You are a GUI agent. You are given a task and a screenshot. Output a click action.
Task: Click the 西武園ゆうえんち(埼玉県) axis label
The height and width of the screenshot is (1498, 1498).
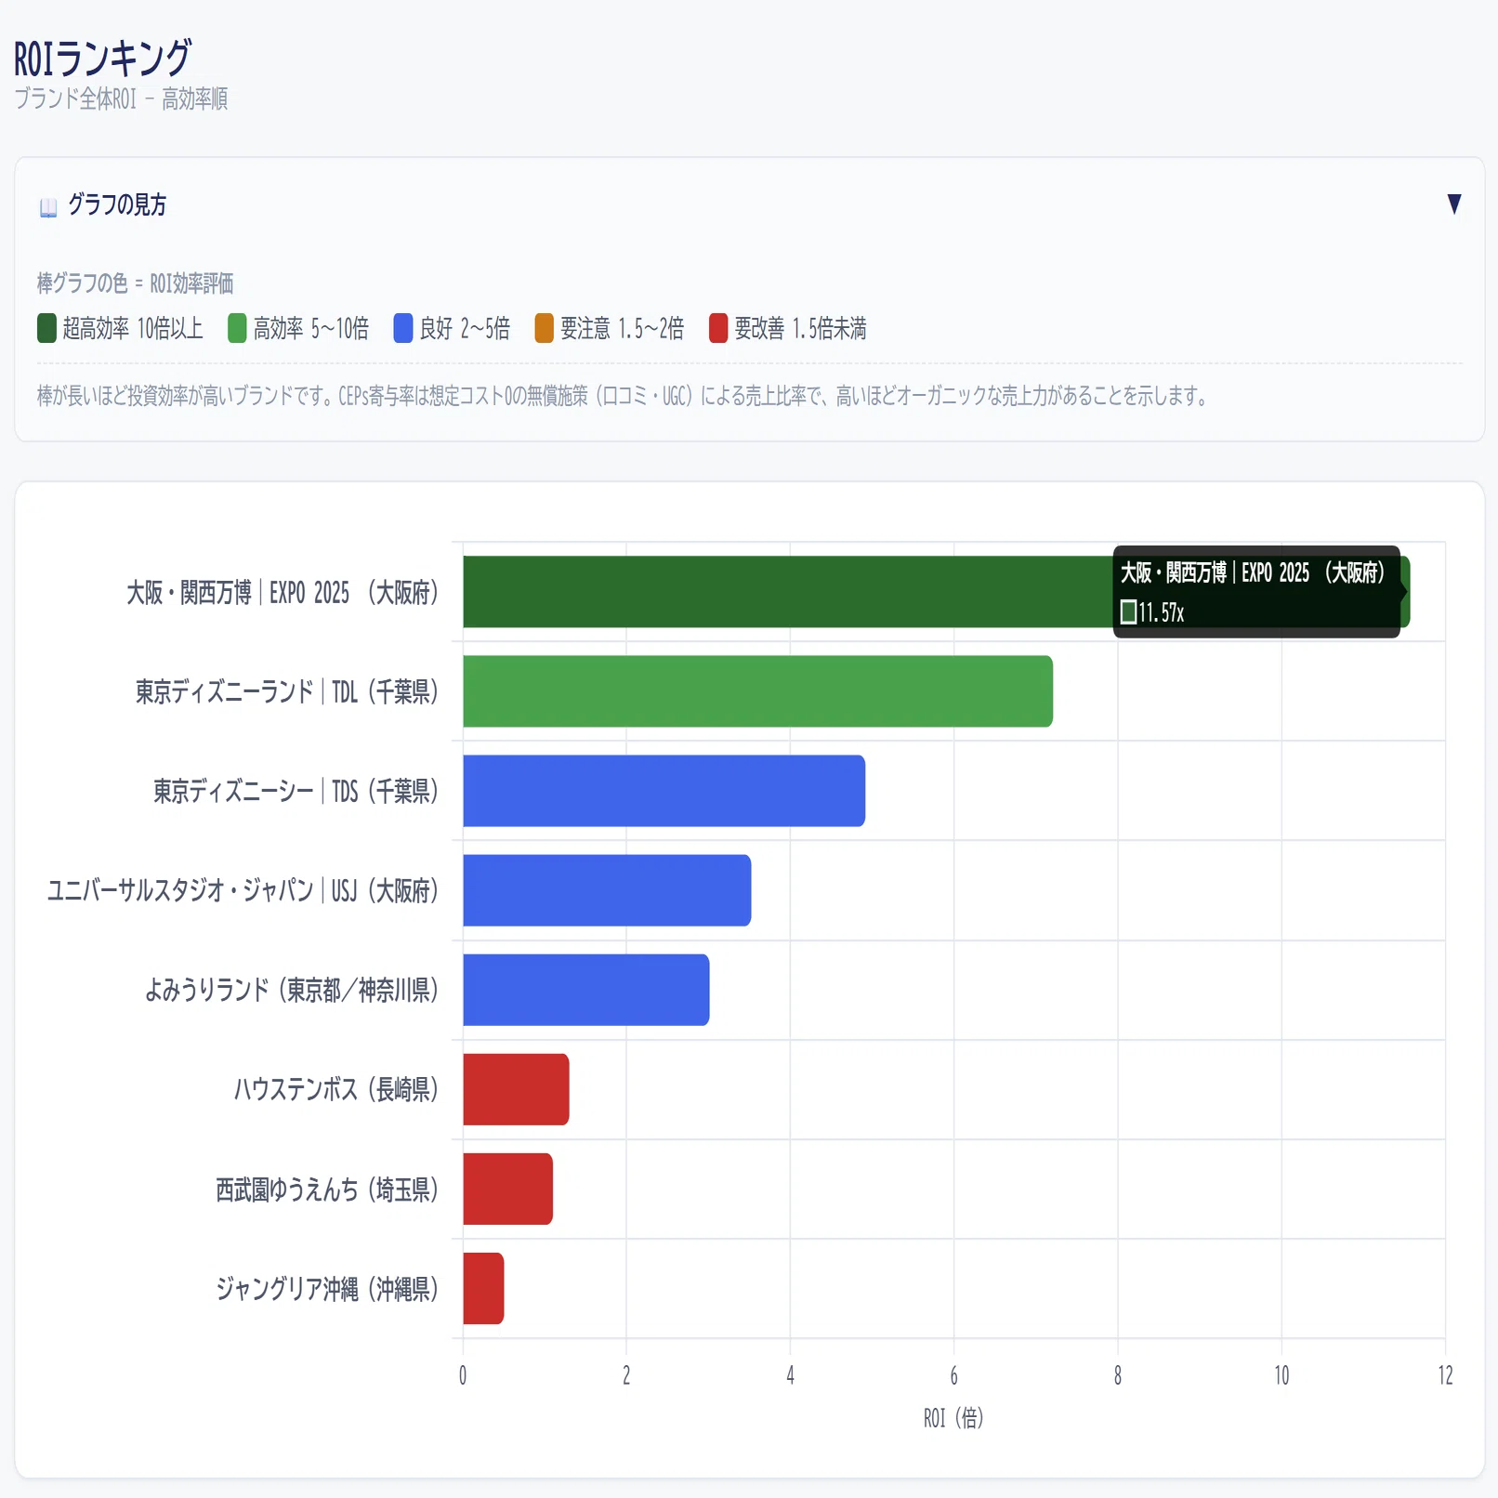coord(327,1189)
